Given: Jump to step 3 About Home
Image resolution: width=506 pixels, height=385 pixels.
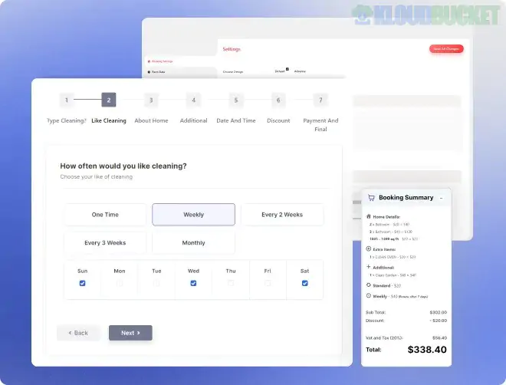Looking at the screenshot, I should click(x=151, y=100).
